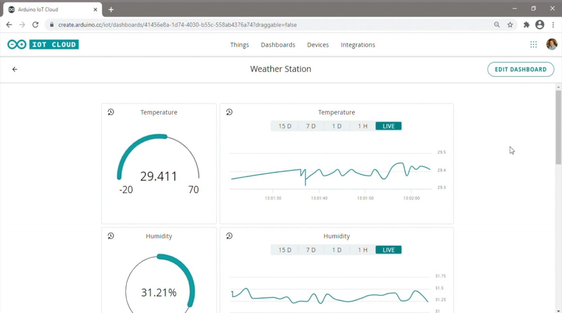The width and height of the screenshot is (562, 313).
Task: Enable LIVE mode on the Temperature chart
Action: pyautogui.click(x=388, y=126)
